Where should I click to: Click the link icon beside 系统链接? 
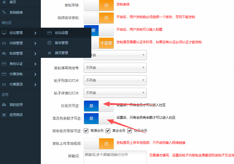(4, 12)
